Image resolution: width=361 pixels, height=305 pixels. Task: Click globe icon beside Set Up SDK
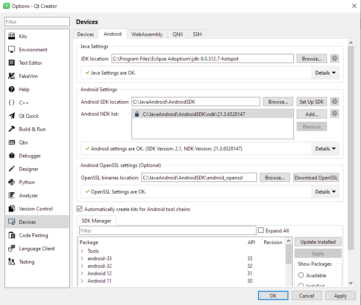tap(335, 102)
